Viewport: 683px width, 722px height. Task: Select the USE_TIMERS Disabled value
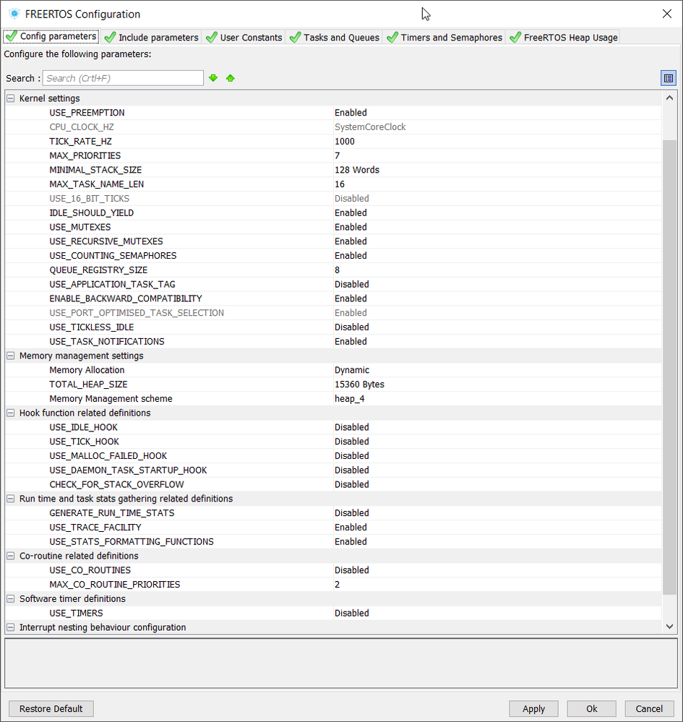click(x=352, y=613)
